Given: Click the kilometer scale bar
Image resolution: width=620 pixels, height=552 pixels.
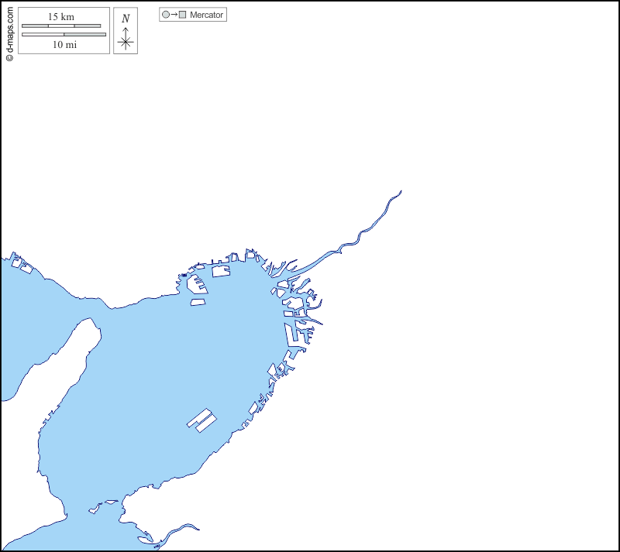Looking at the screenshot, I should [x=61, y=26].
